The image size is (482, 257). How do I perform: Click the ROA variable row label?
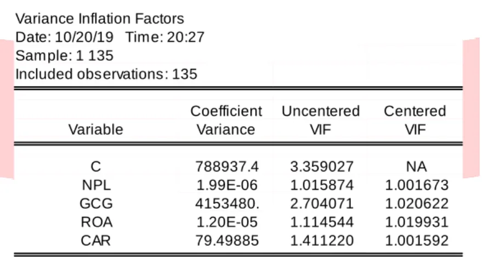click(97, 222)
